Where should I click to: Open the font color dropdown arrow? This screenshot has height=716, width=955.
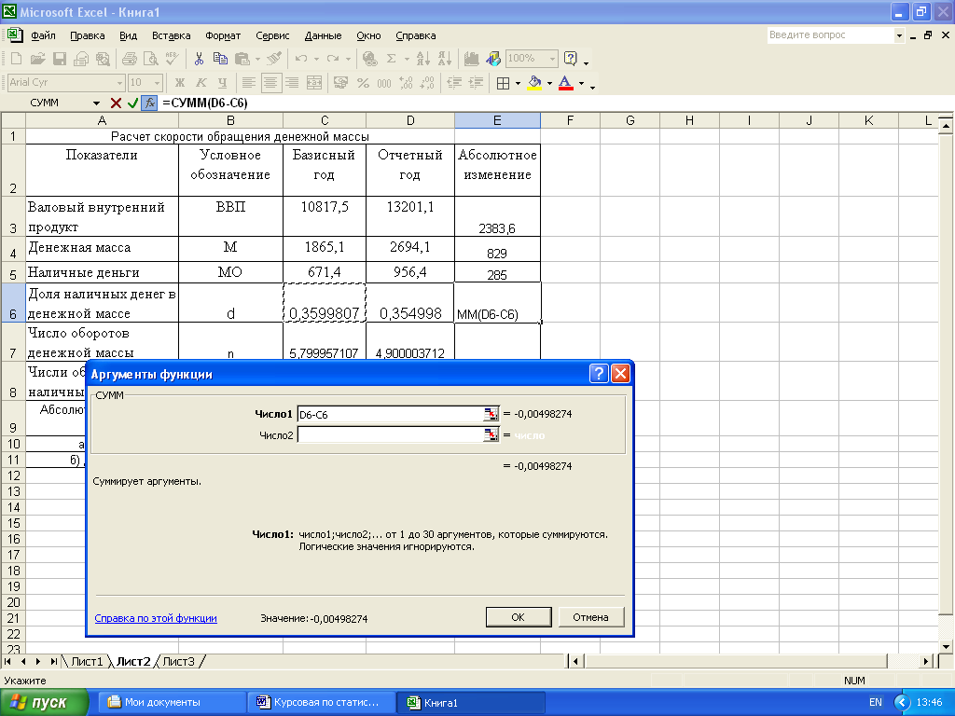coord(582,83)
